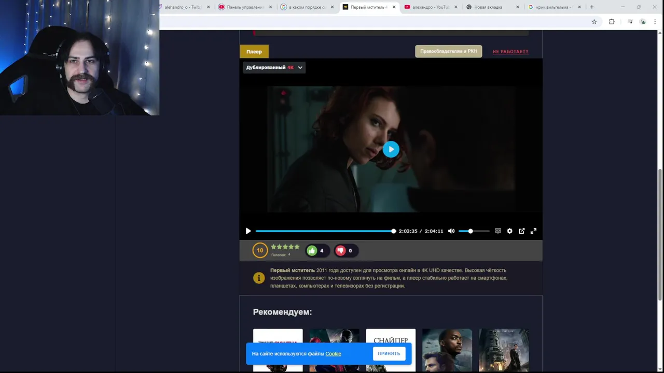Switch to в каком порядке Google tab
664x373 pixels.
pos(306,7)
